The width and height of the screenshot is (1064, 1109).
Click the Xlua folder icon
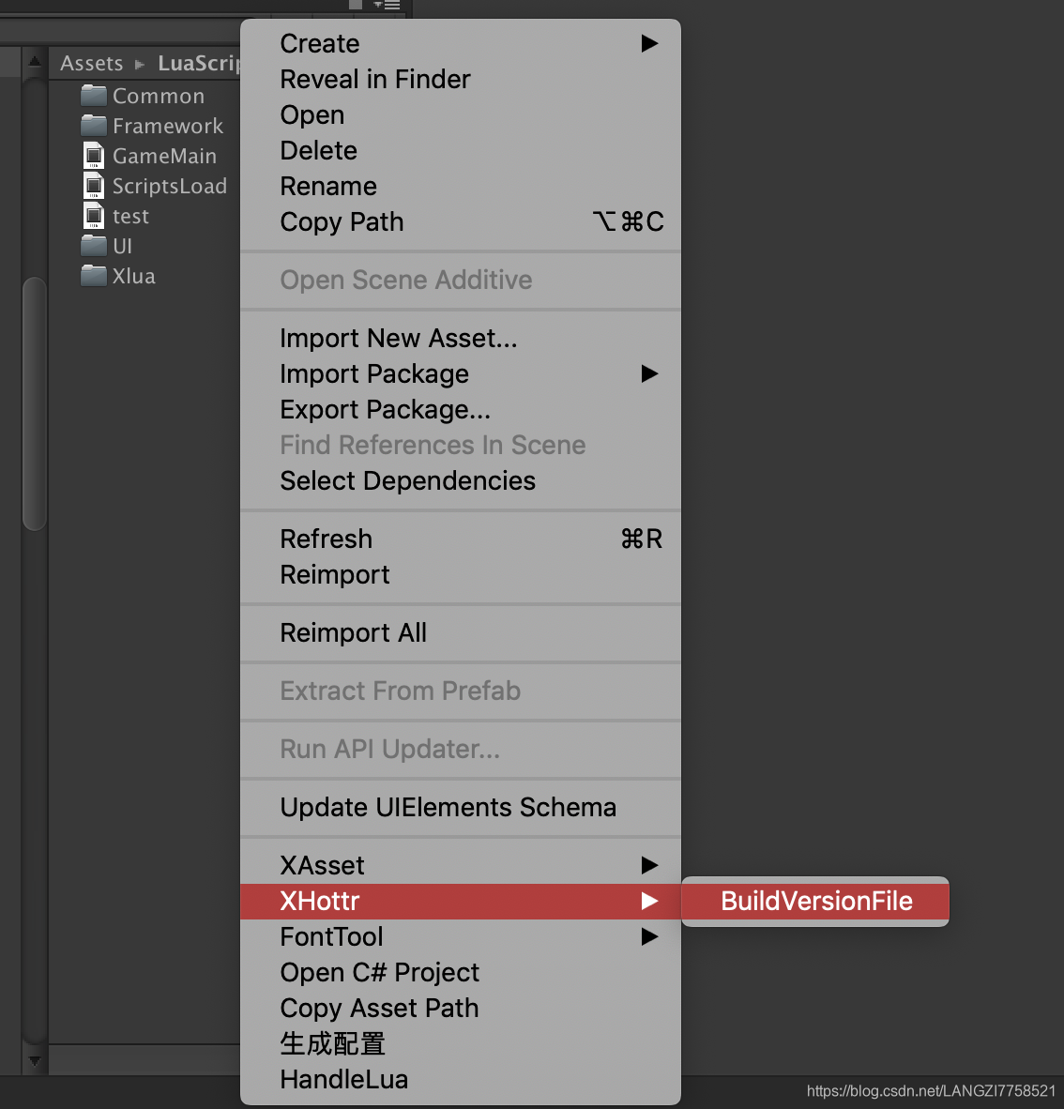pyautogui.click(x=94, y=275)
